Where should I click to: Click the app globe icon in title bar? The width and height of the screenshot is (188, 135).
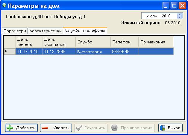4,6
